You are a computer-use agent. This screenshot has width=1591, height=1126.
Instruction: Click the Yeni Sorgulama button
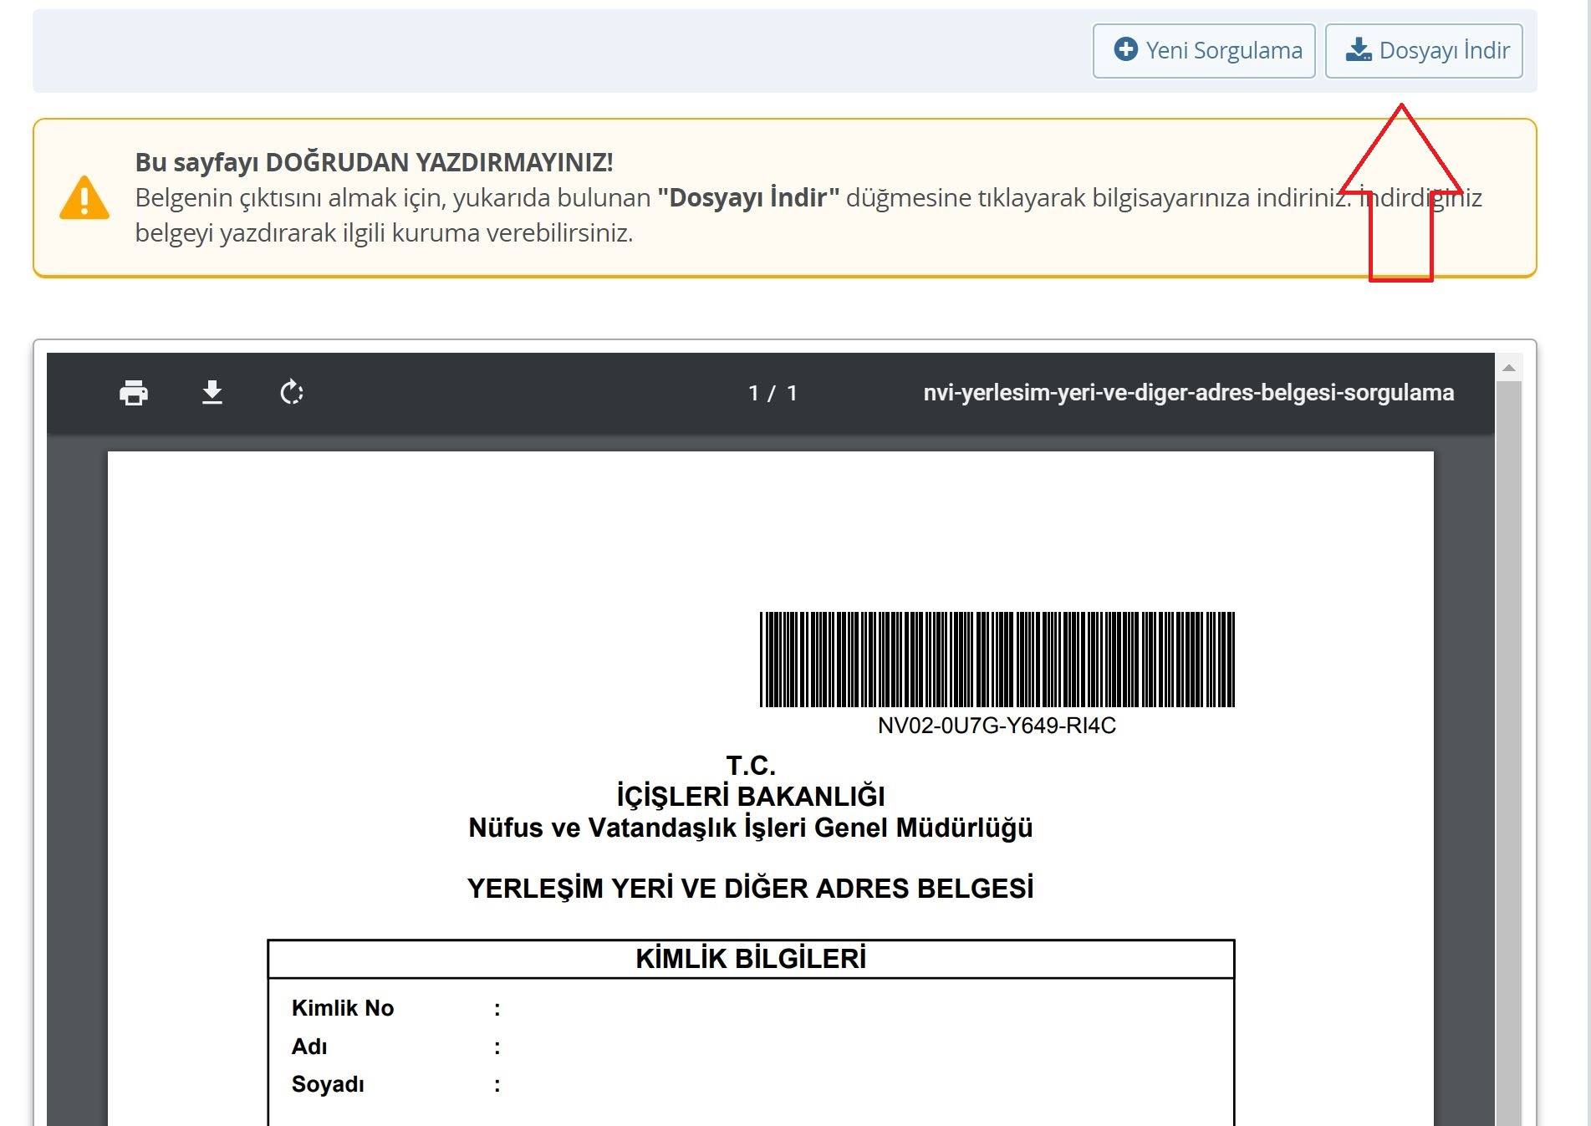[x=1204, y=51]
